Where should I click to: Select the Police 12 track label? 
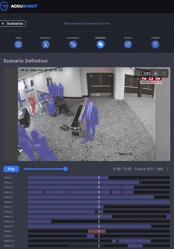coord(9,236)
